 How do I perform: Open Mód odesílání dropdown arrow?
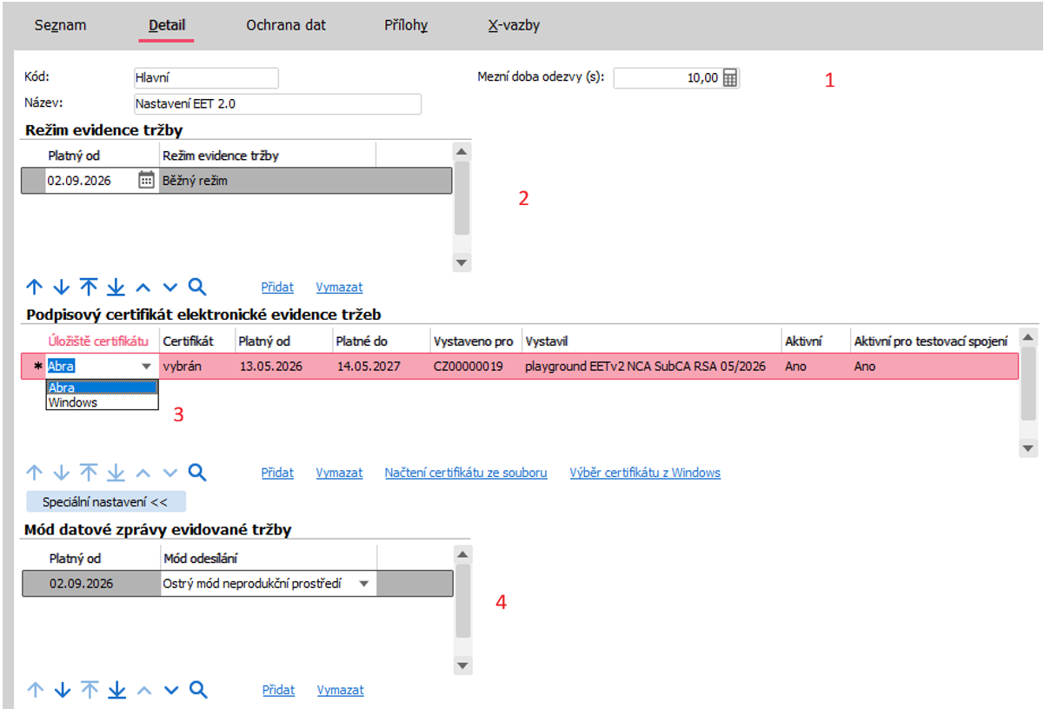(364, 584)
